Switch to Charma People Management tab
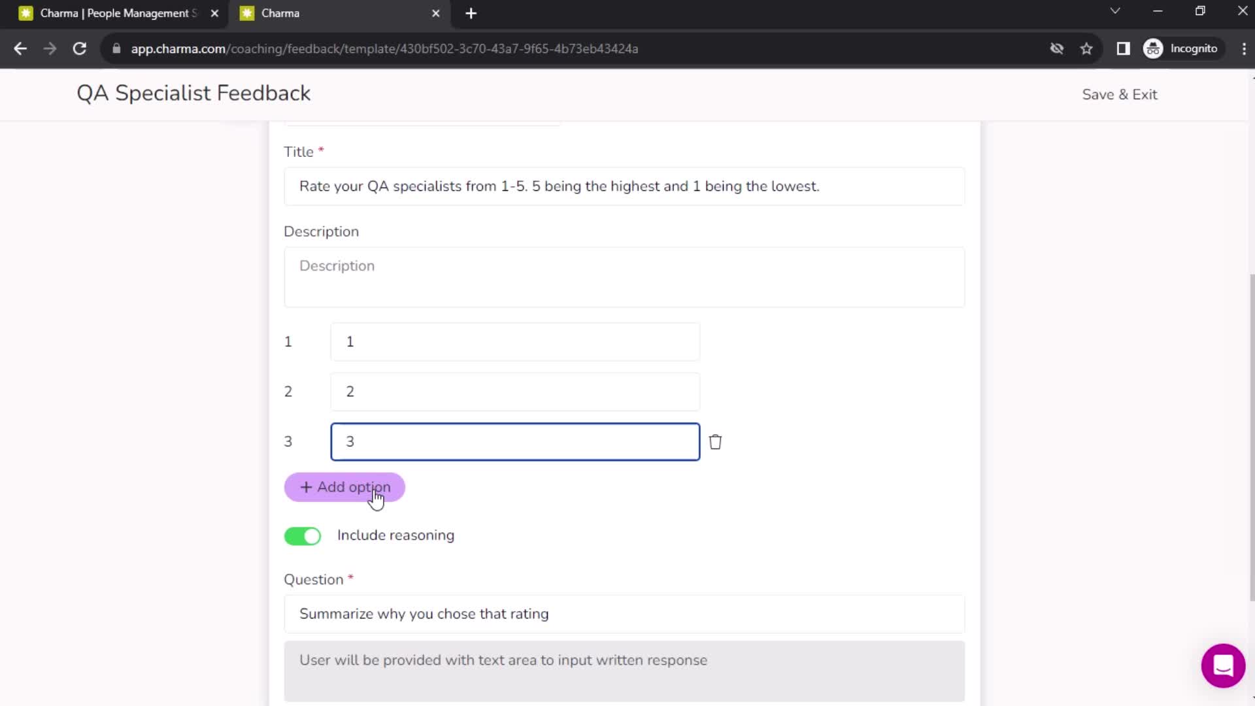This screenshot has height=706, width=1255. [118, 13]
